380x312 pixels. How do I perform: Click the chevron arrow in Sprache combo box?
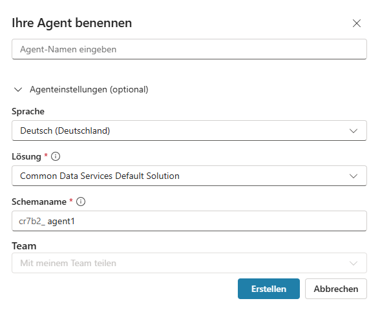click(x=354, y=130)
